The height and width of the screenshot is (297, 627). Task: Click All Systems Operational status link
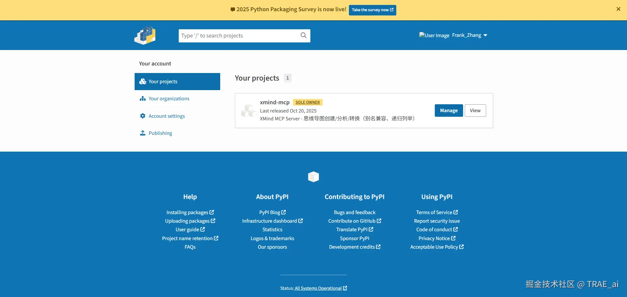(321, 288)
